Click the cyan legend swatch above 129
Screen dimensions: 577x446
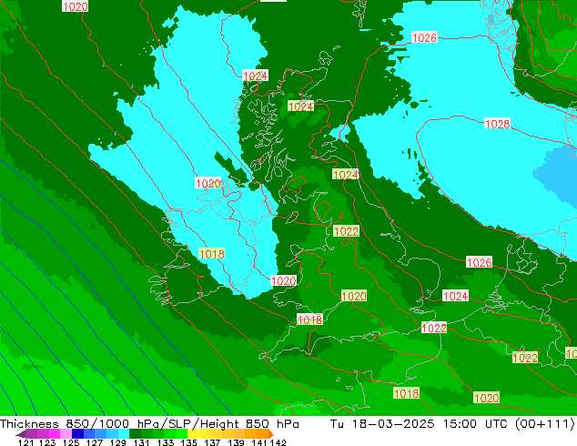pyautogui.click(x=124, y=434)
